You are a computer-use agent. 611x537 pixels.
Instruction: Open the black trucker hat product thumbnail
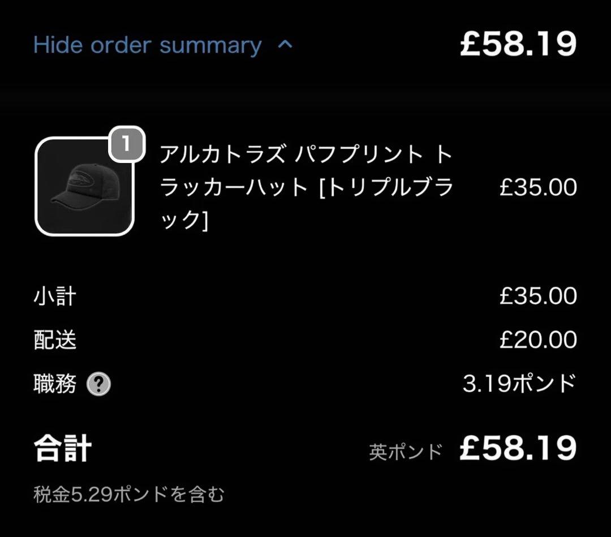85,186
